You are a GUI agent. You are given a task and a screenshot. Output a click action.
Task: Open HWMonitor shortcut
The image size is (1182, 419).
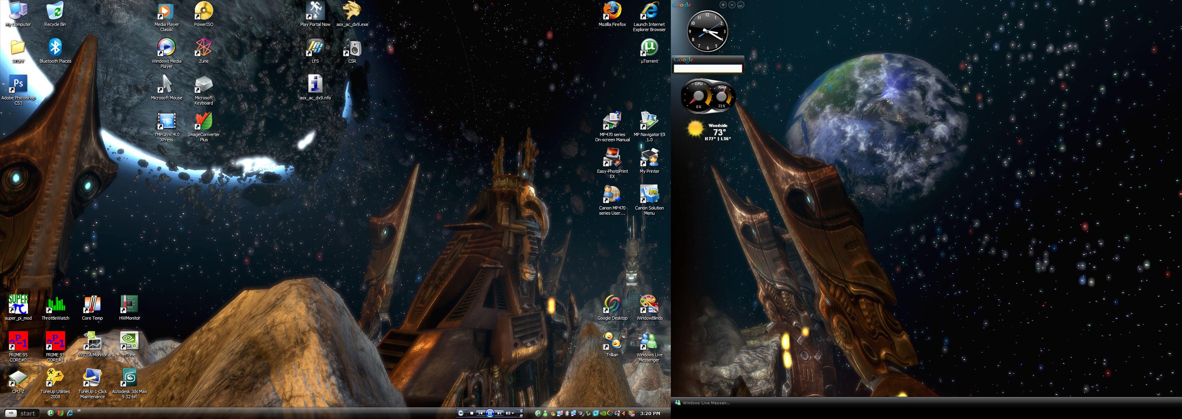pos(129,308)
